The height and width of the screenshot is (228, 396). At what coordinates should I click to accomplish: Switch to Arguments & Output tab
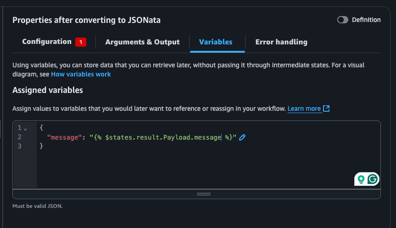(142, 42)
